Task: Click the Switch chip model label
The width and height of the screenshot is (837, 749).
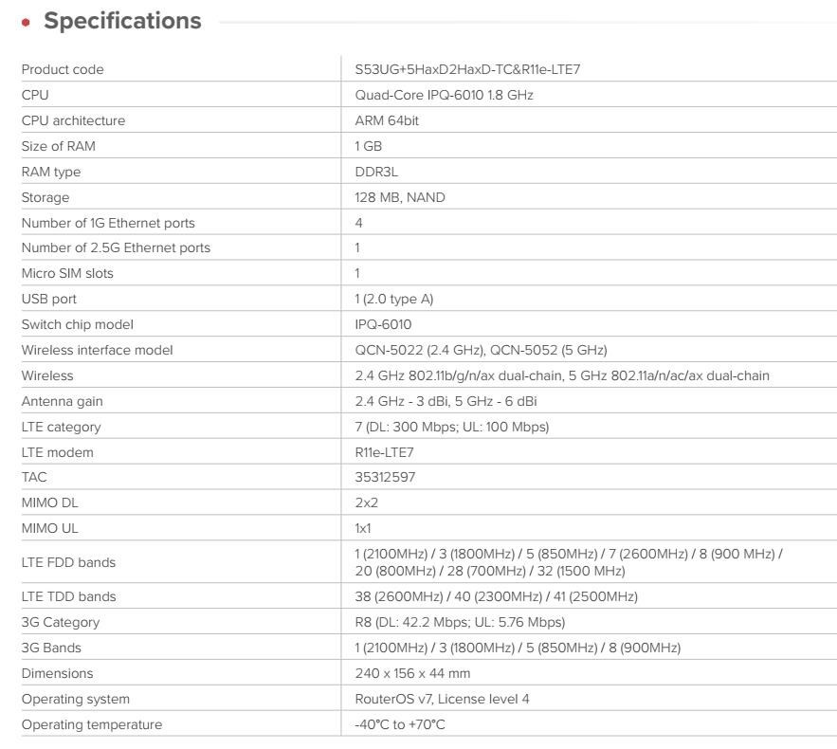Action: pos(77,324)
